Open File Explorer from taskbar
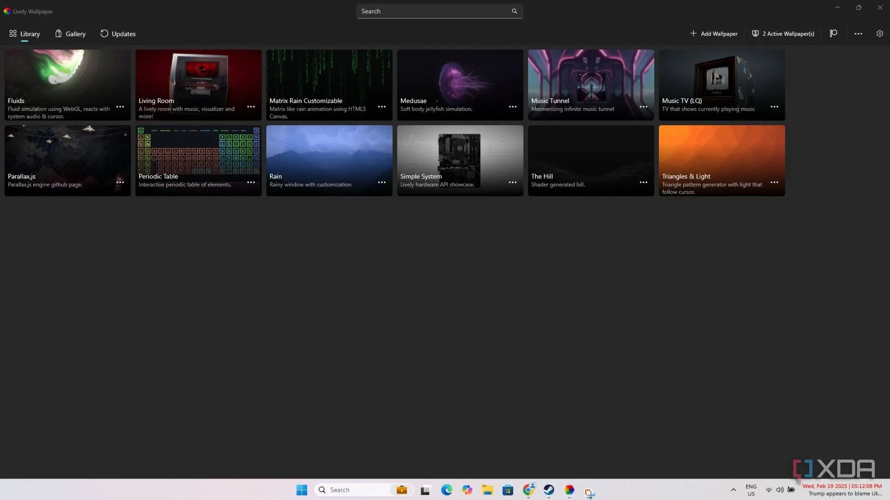The width and height of the screenshot is (890, 500). pos(487,490)
